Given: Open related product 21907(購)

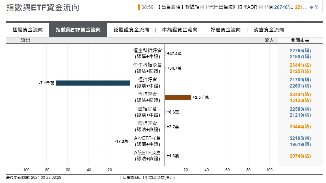Looking at the screenshot, I should point(300,56).
